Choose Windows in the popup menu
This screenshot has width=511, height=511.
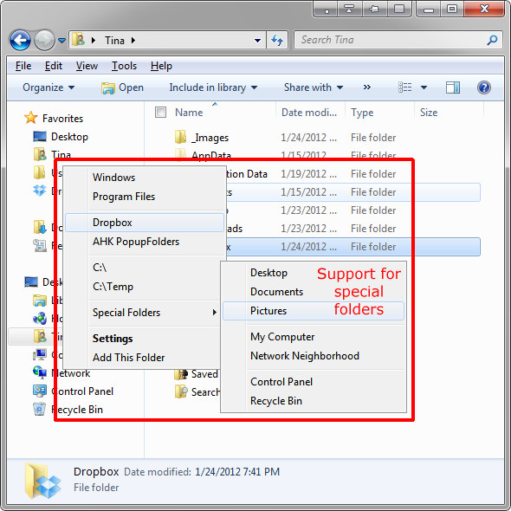[145, 178]
